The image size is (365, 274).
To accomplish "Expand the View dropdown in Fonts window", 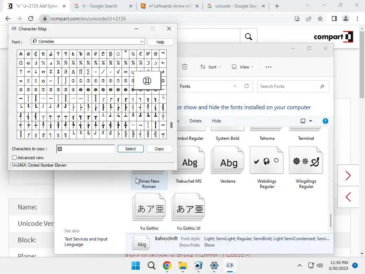I will click(242, 67).
